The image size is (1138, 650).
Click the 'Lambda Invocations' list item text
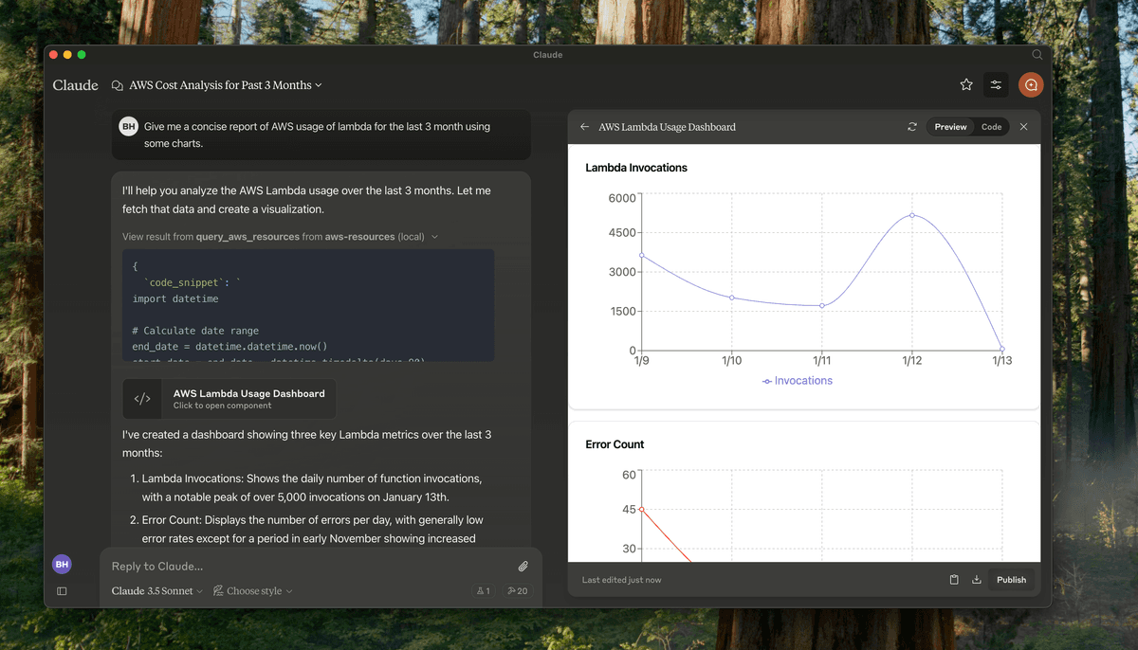pyautogui.click(x=313, y=488)
